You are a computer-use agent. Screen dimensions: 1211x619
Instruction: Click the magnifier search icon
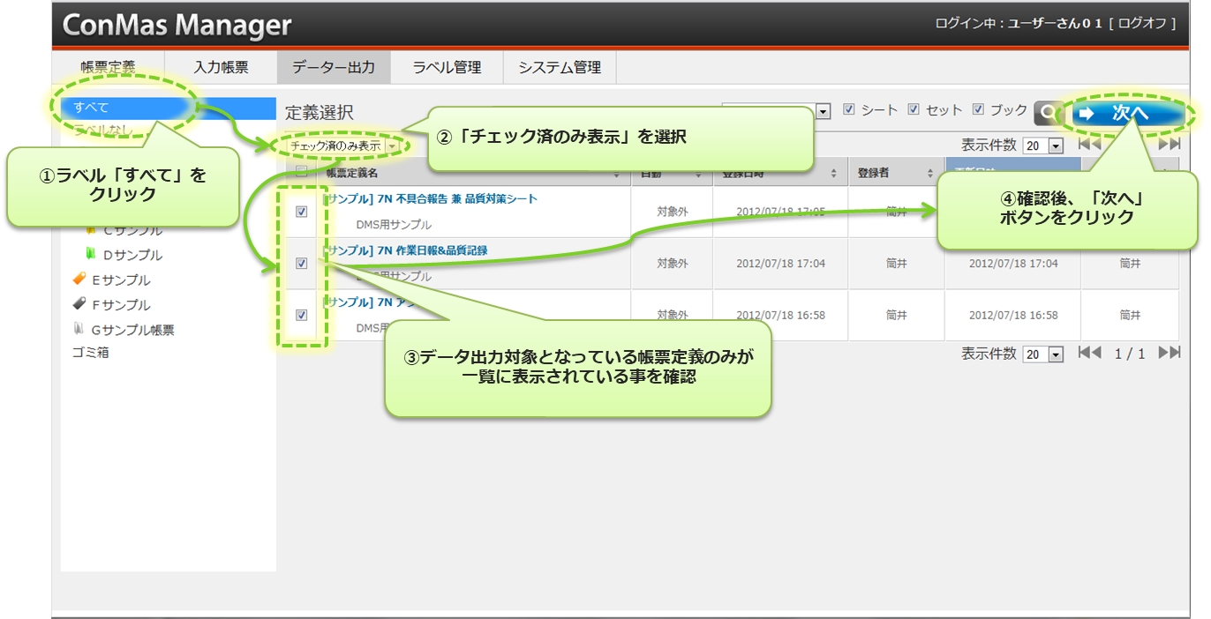[1047, 112]
